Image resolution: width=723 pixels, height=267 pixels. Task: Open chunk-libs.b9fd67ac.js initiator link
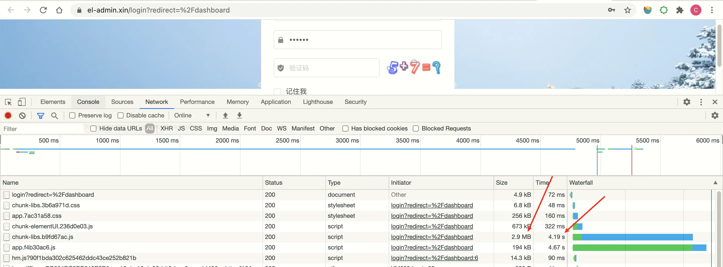(x=432, y=237)
